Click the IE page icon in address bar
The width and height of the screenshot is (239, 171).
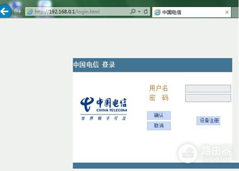(x=30, y=12)
